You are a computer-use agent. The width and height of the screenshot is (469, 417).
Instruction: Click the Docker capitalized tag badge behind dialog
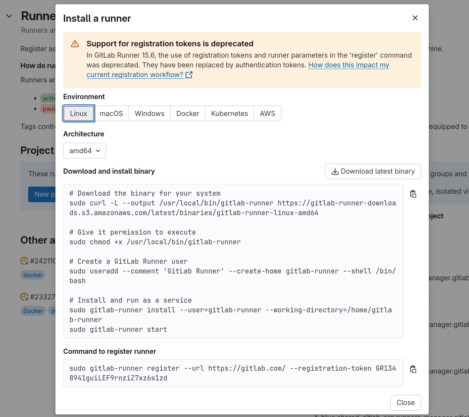click(33, 311)
